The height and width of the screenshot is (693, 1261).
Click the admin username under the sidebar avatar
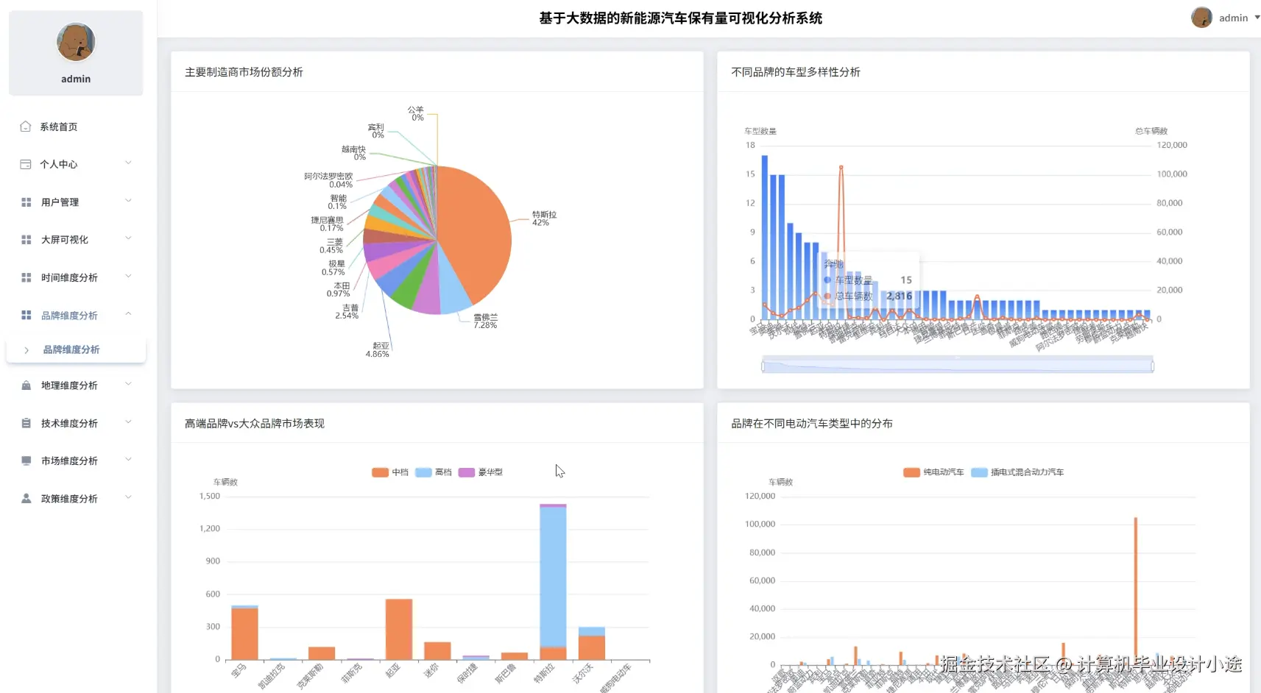[76, 79]
